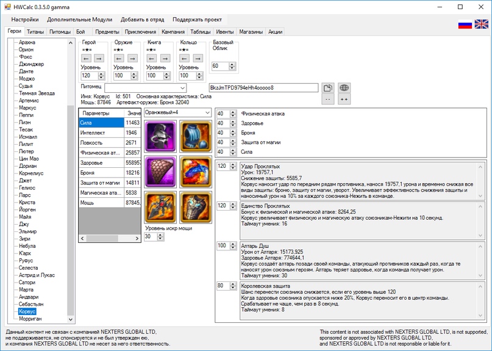This screenshot has width=492, height=351.
Task: Click the parameters table horizontal scrollbar
Action: pos(110,239)
